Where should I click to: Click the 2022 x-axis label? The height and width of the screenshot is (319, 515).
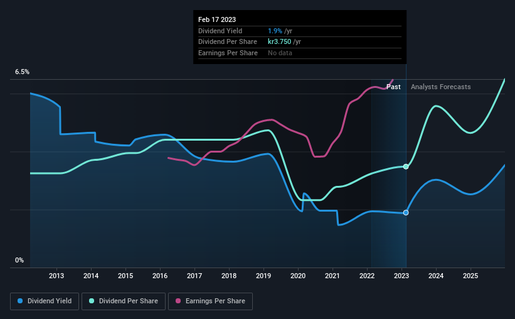pos(367,276)
